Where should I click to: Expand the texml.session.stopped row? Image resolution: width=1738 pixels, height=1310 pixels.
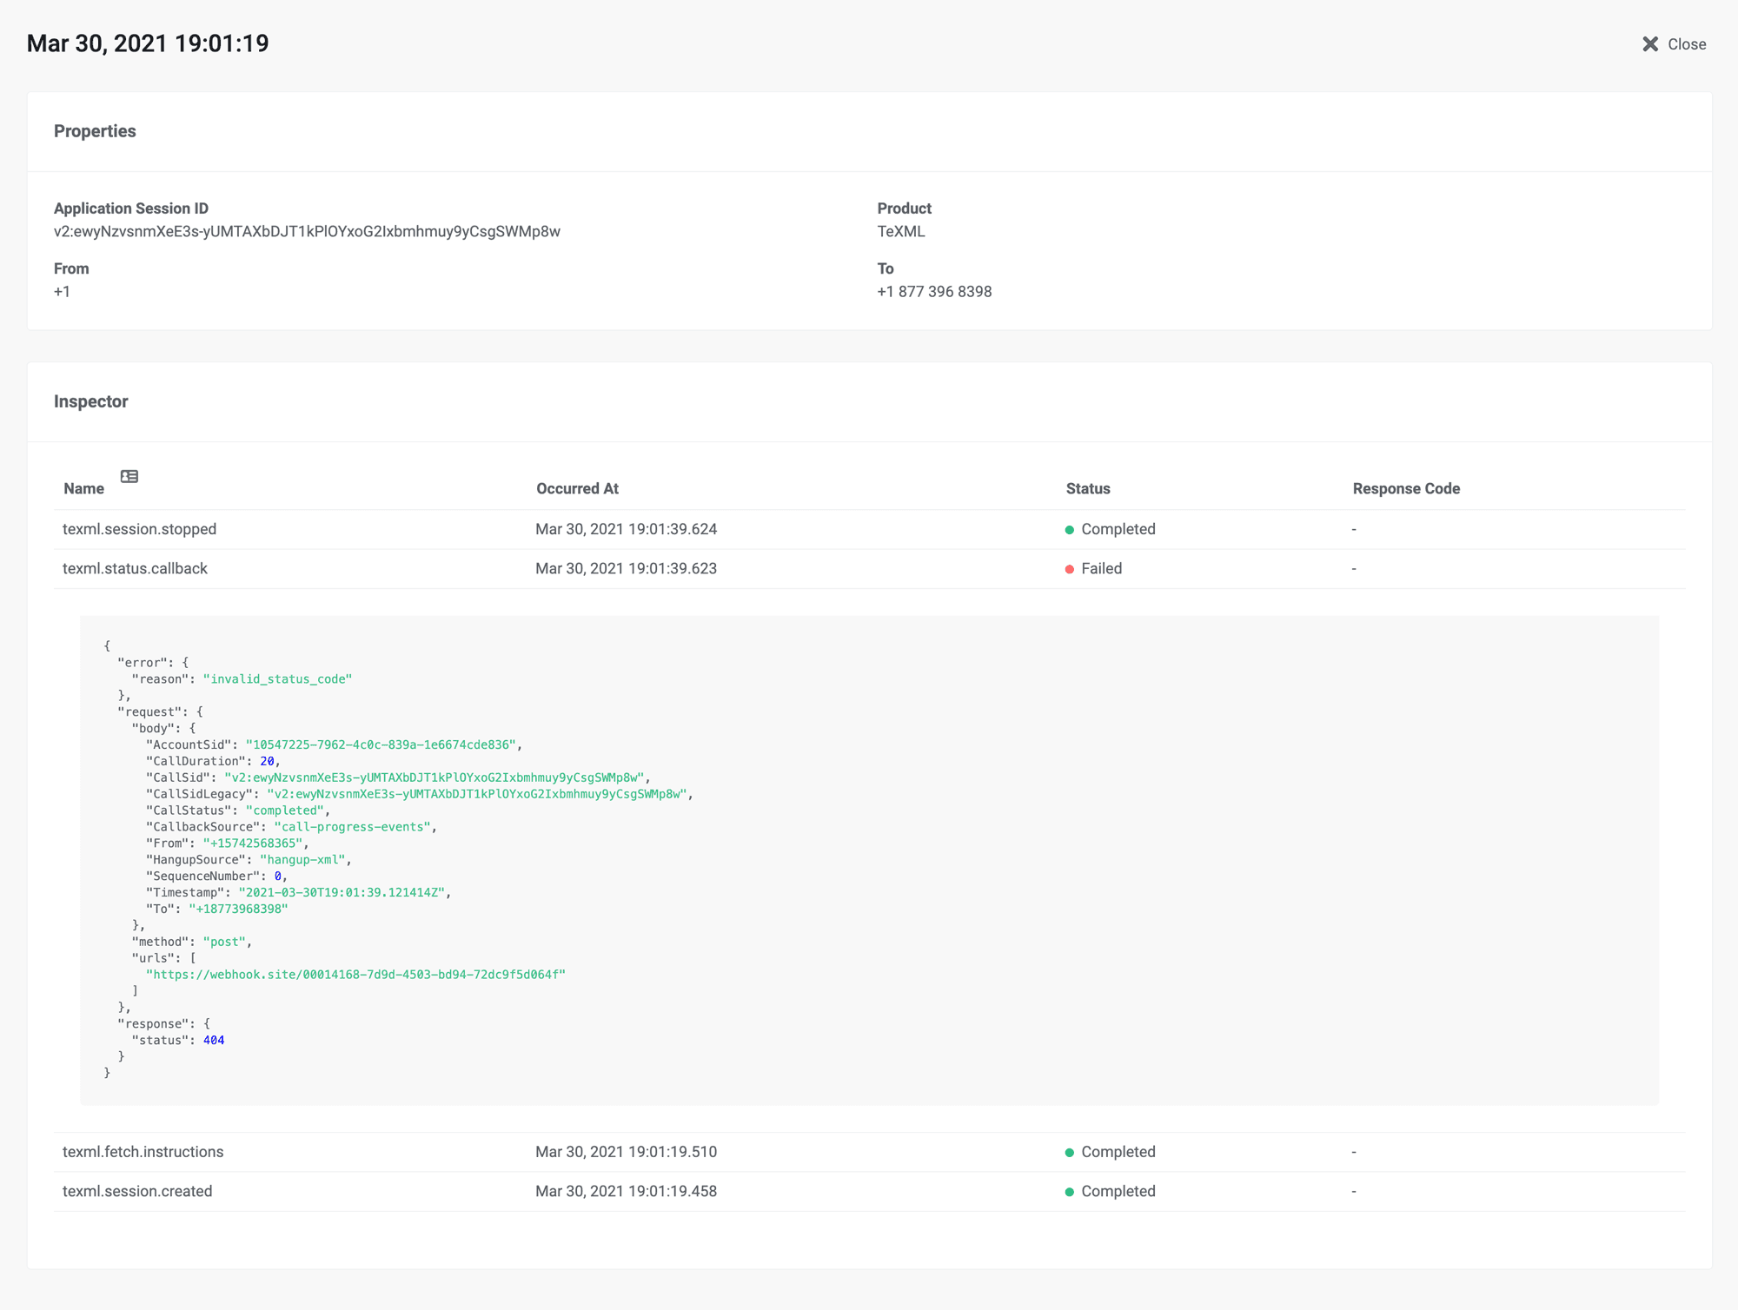[869, 529]
